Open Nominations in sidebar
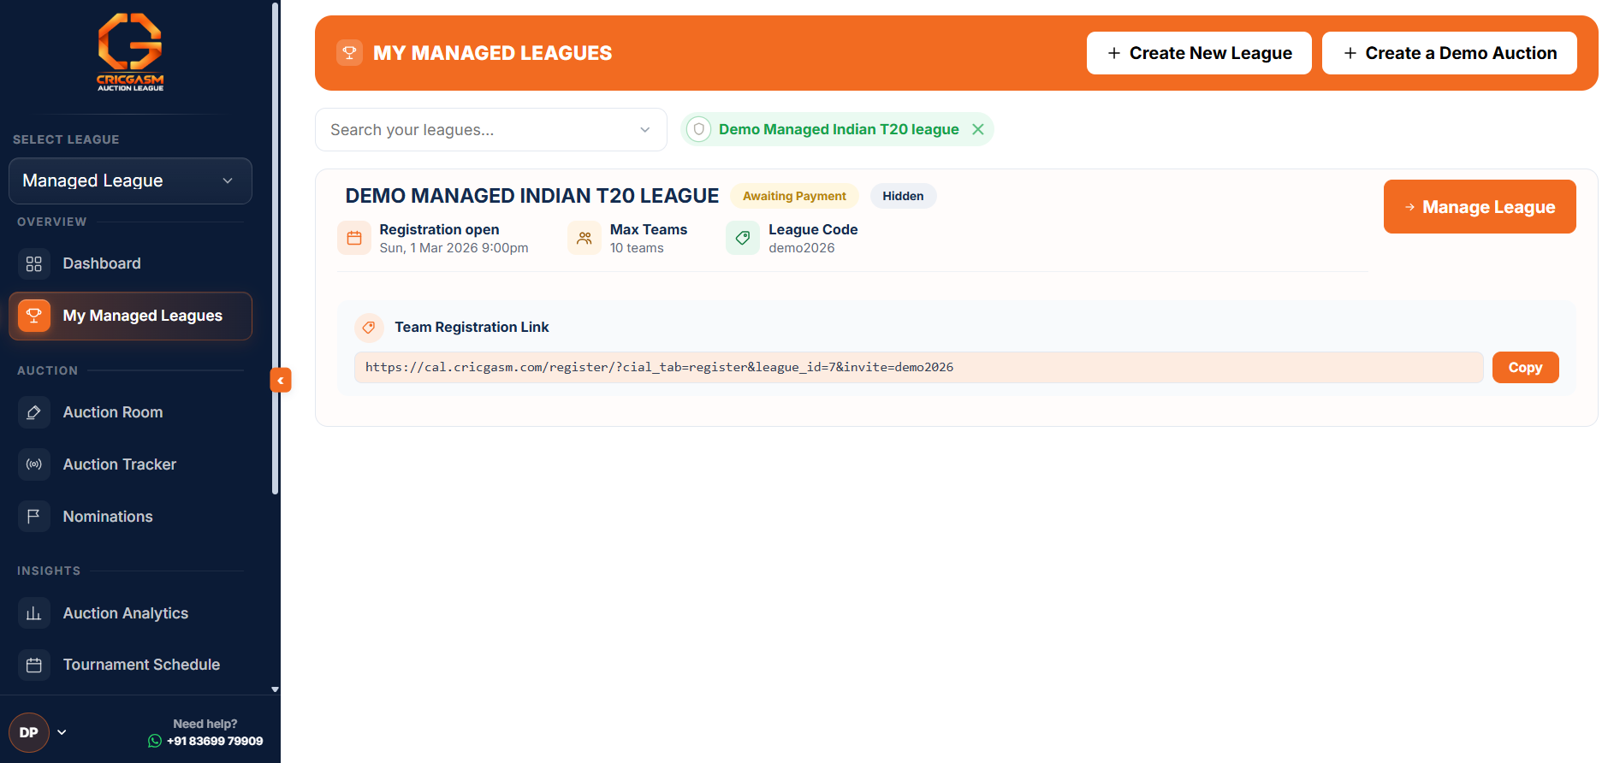1614x763 pixels. 130,517
